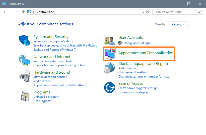Open Appearance and Personalization heading
The width and height of the screenshot is (206, 135).
pos(146,53)
